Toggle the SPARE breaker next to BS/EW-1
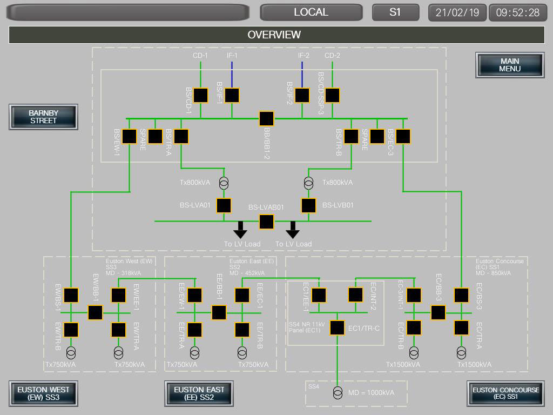Viewport: 553px width, 415px height. (154, 136)
